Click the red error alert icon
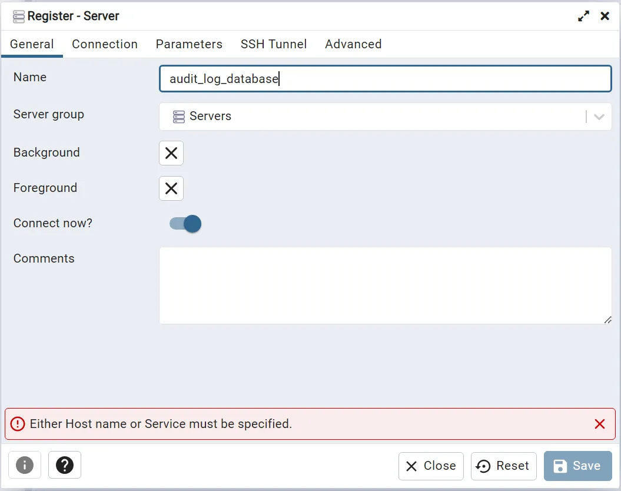 coord(18,424)
